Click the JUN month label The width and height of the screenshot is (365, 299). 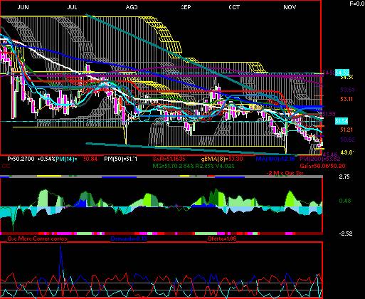[x=23, y=7]
